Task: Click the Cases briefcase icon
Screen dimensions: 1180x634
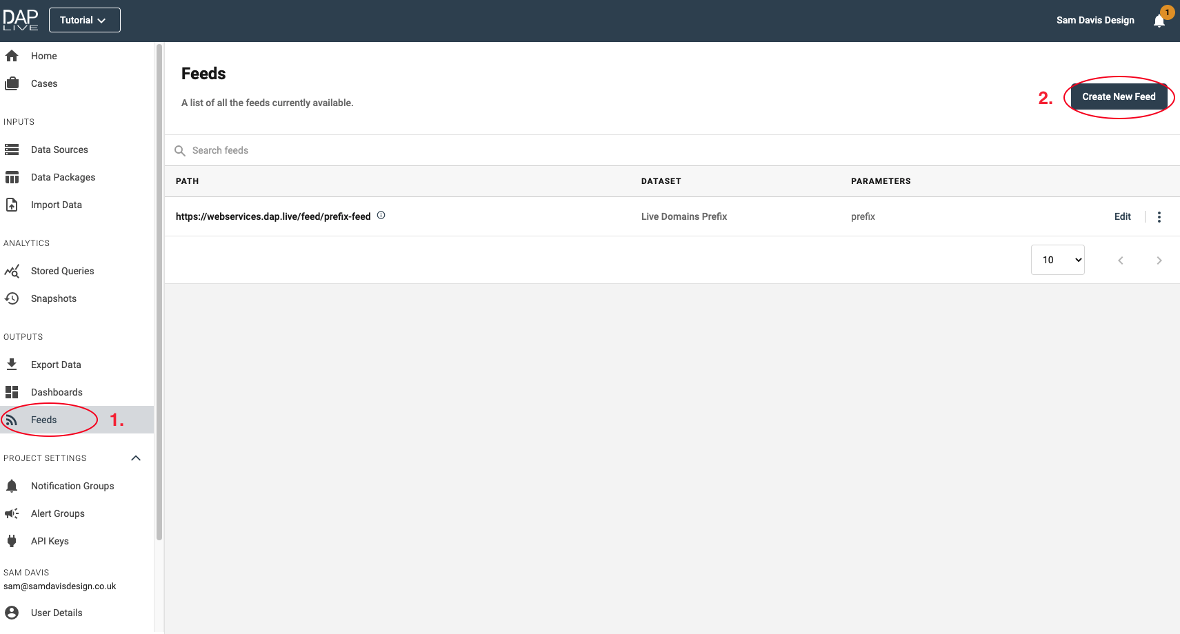Action: tap(12, 83)
